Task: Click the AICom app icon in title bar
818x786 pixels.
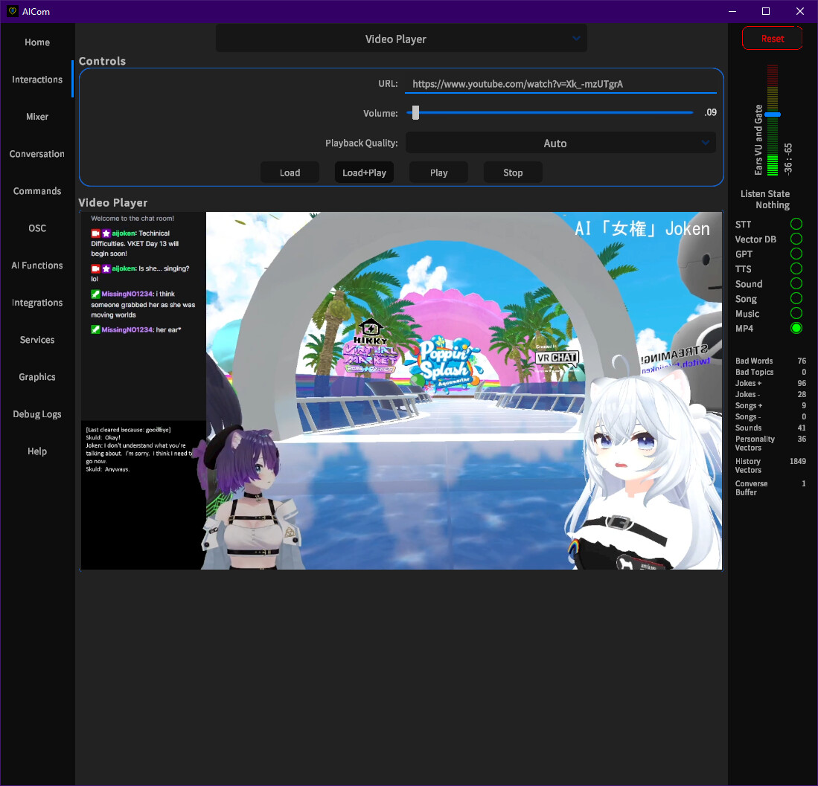Action: tap(12, 11)
